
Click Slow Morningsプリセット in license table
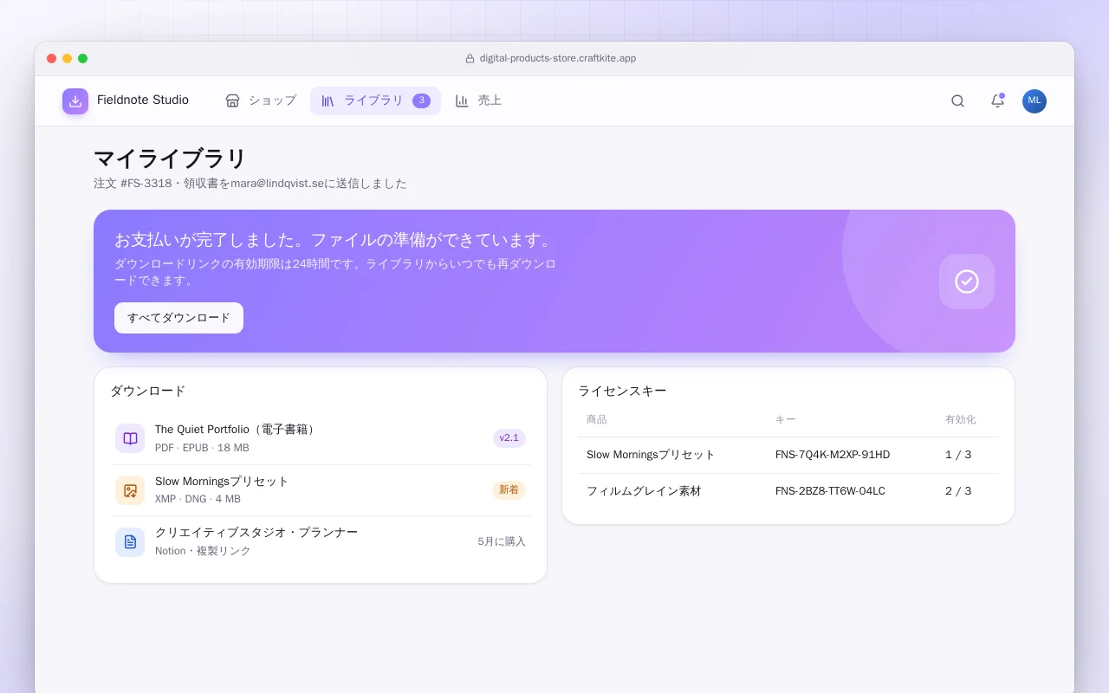click(x=651, y=455)
